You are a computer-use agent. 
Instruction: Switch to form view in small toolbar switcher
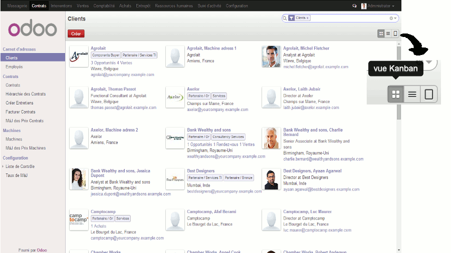(395, 33)
